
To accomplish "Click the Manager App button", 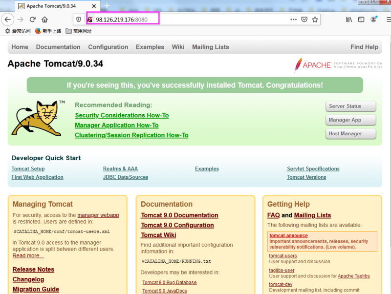I will 350,120.
